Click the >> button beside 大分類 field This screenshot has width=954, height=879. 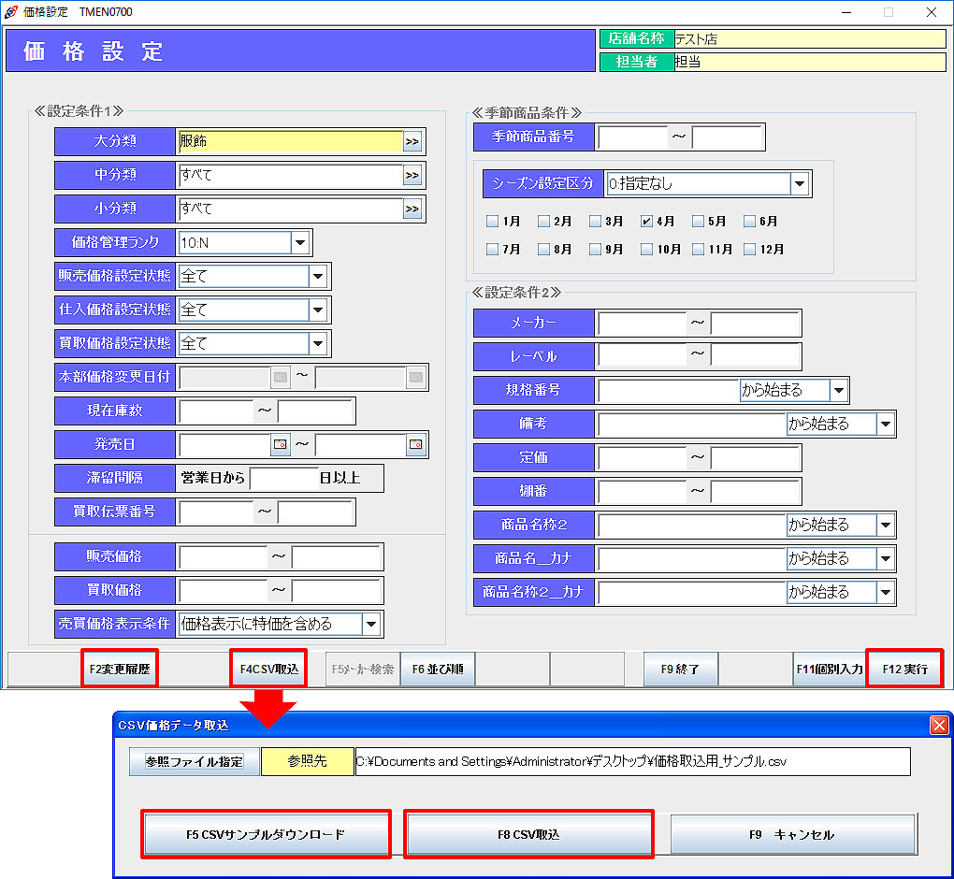coord(412,141)
